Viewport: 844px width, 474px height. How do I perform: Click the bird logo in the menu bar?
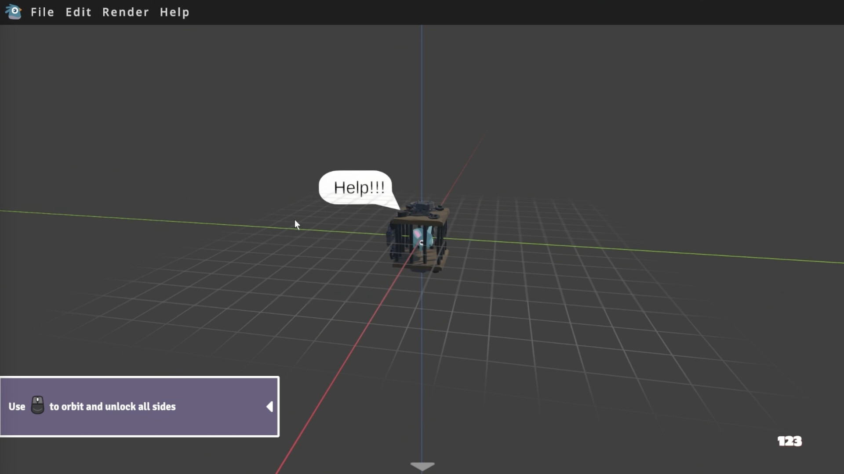pyautogui.click(x=13, y=12)
